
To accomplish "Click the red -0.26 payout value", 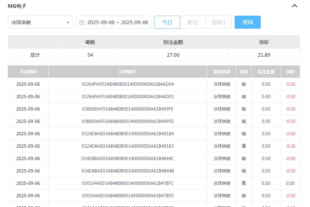I will [x=290, y=146].
